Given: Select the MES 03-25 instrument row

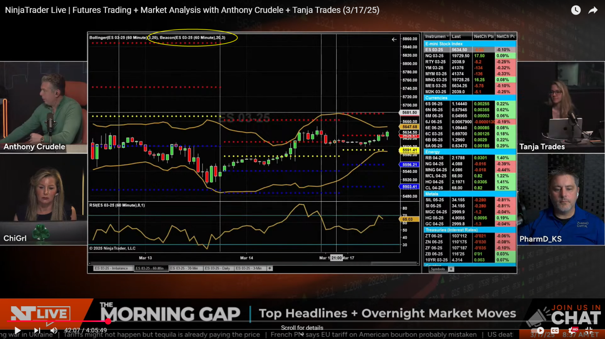Looking at the screenshot, I should pos(470,86).
